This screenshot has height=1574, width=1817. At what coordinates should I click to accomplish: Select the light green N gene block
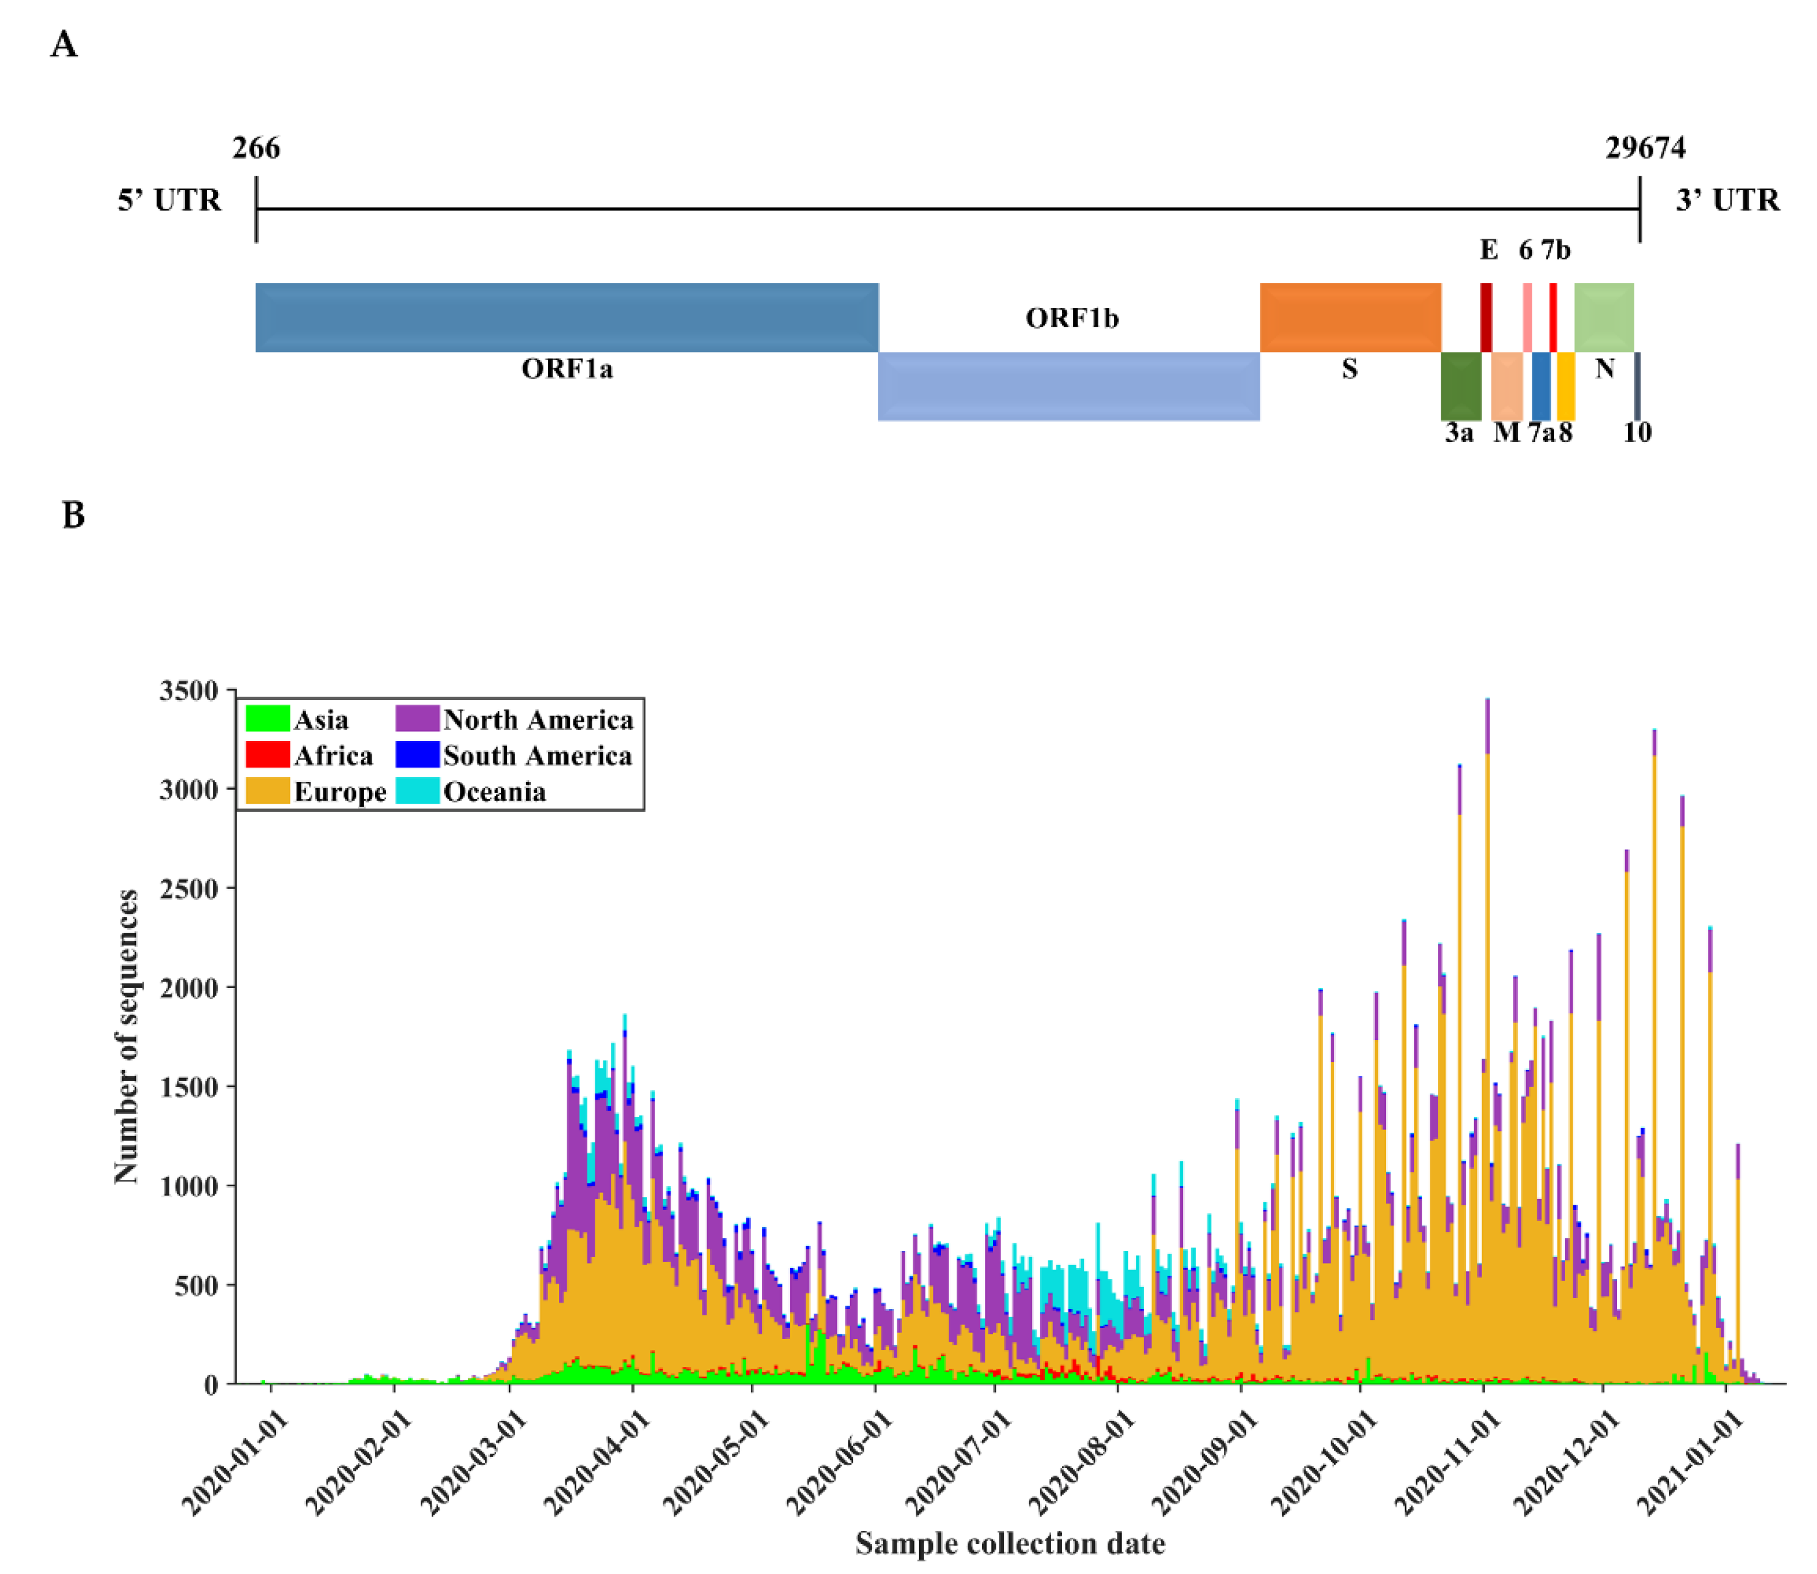(x=1604, y=317)
